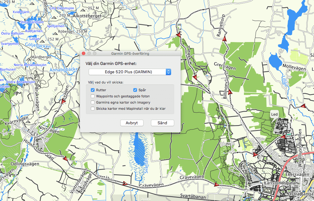Click the red route arrow beside Billingevägen label
This screenshot has width=314, height=201.
click(x=230, y=92)
